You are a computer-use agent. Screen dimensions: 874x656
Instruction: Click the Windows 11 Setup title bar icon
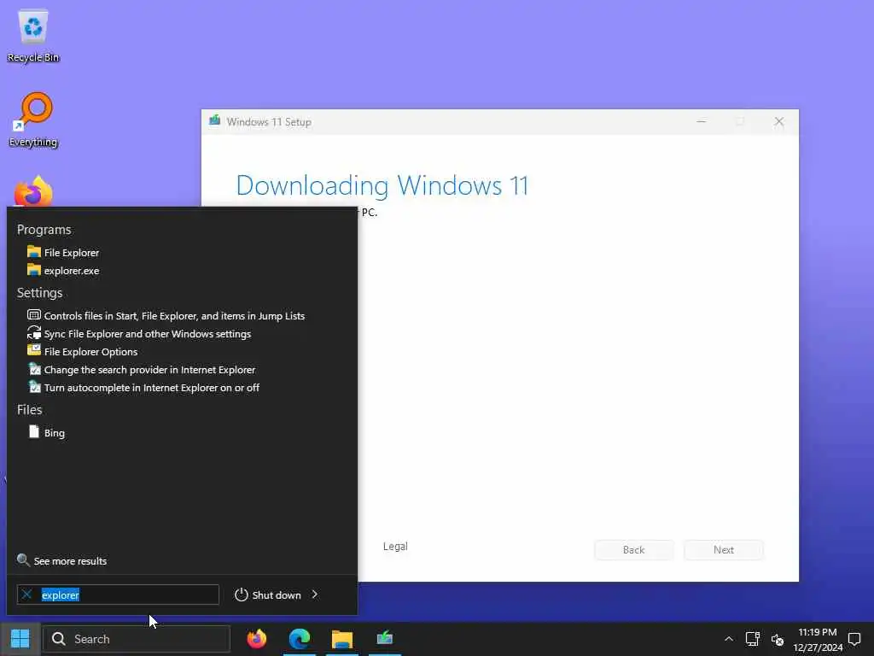214,120
